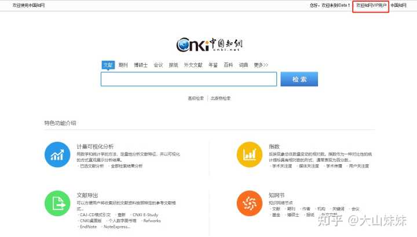
Task: Click the blue 计量可视化分析 chart icon
Action: point(57,154)
